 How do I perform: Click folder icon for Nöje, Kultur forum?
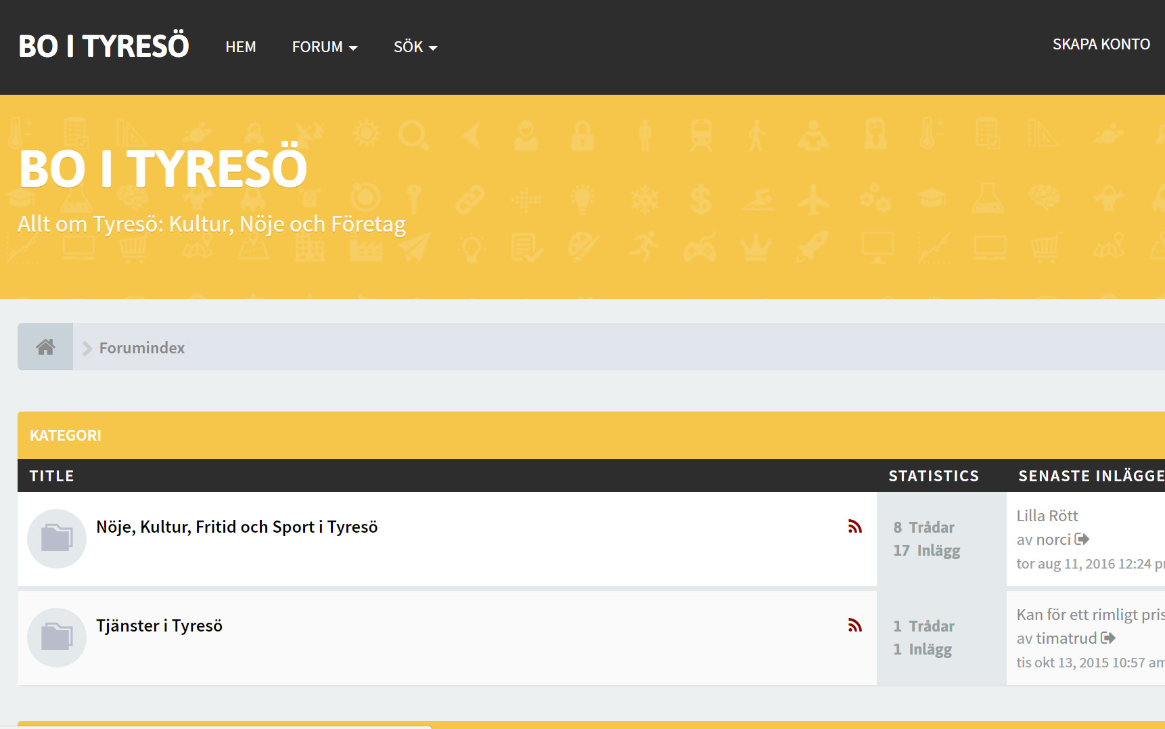pyautogui.click(x=57, y=539)
